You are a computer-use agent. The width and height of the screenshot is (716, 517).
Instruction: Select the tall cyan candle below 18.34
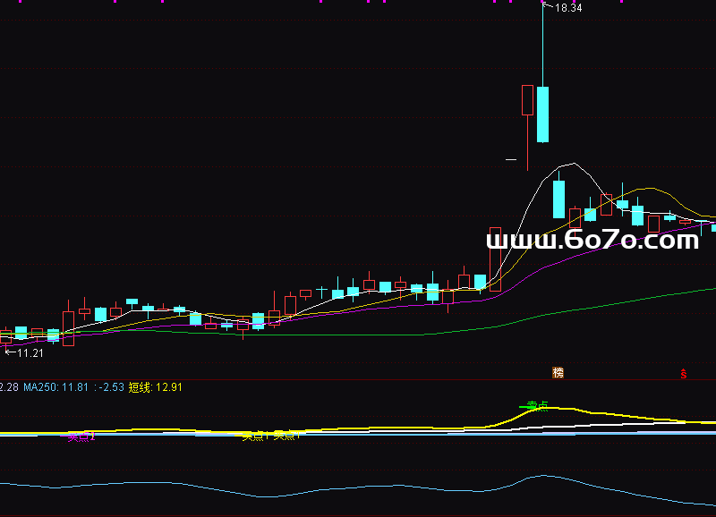point(542,114)
